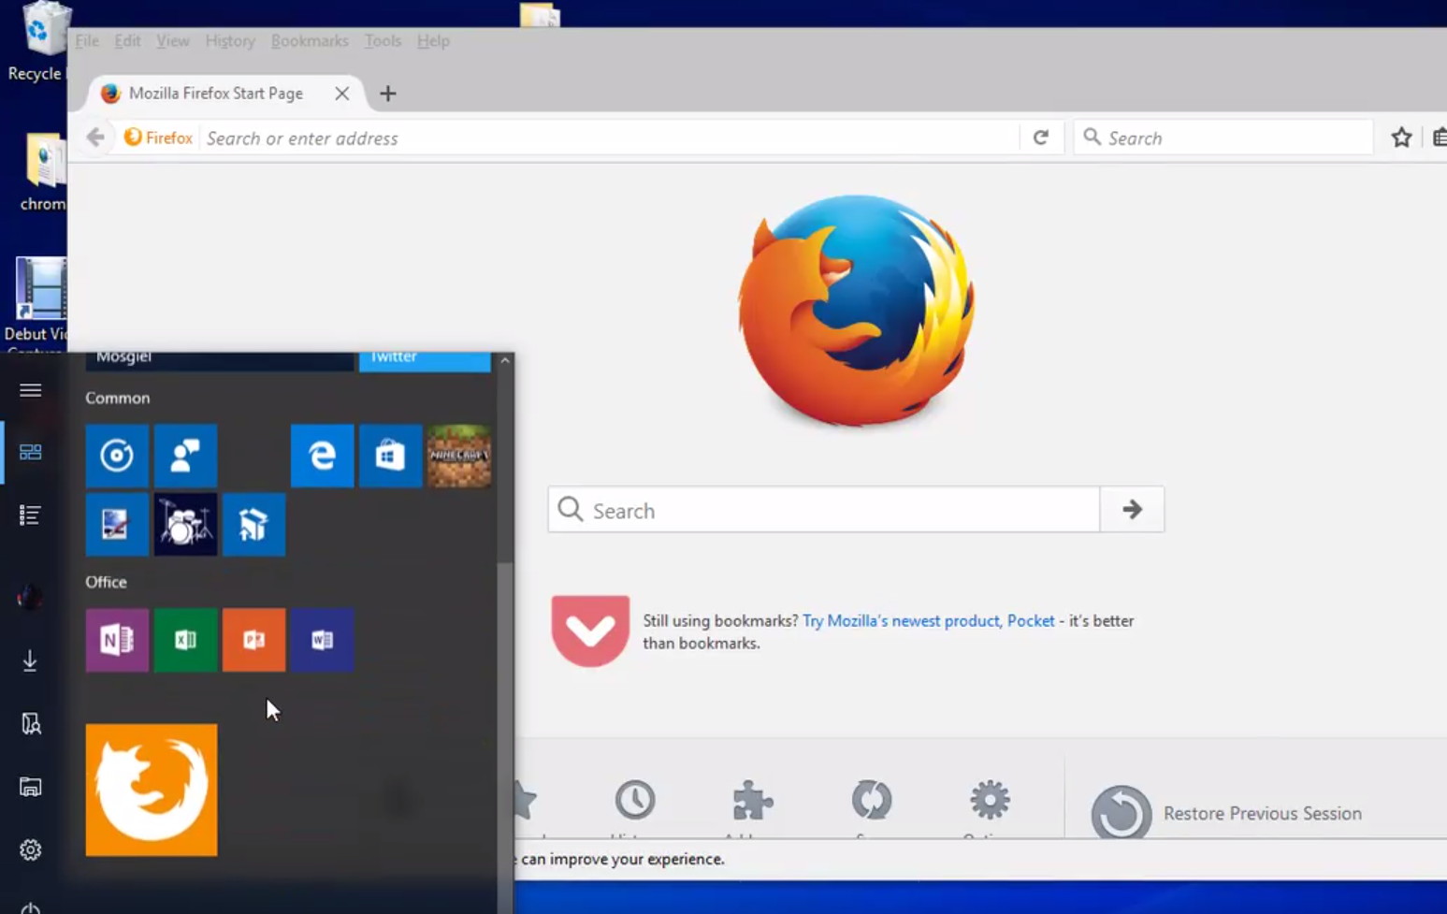1447x914 pixels.
Task: Launch the Firefox tile in the Start menu
Action: 151,789
